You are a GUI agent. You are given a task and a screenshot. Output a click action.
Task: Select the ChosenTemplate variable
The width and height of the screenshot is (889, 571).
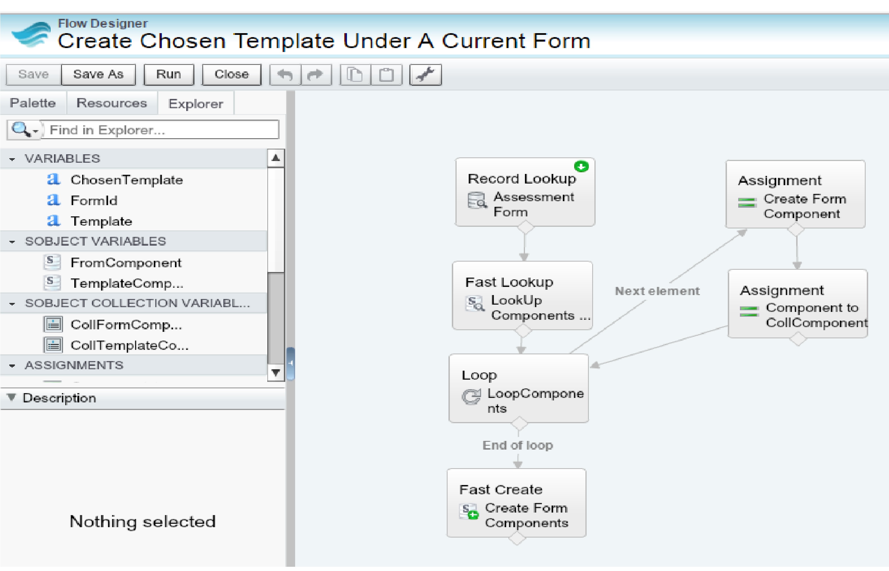coord(127,180)
